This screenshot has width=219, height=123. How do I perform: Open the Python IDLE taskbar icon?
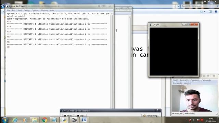point(64,120)
